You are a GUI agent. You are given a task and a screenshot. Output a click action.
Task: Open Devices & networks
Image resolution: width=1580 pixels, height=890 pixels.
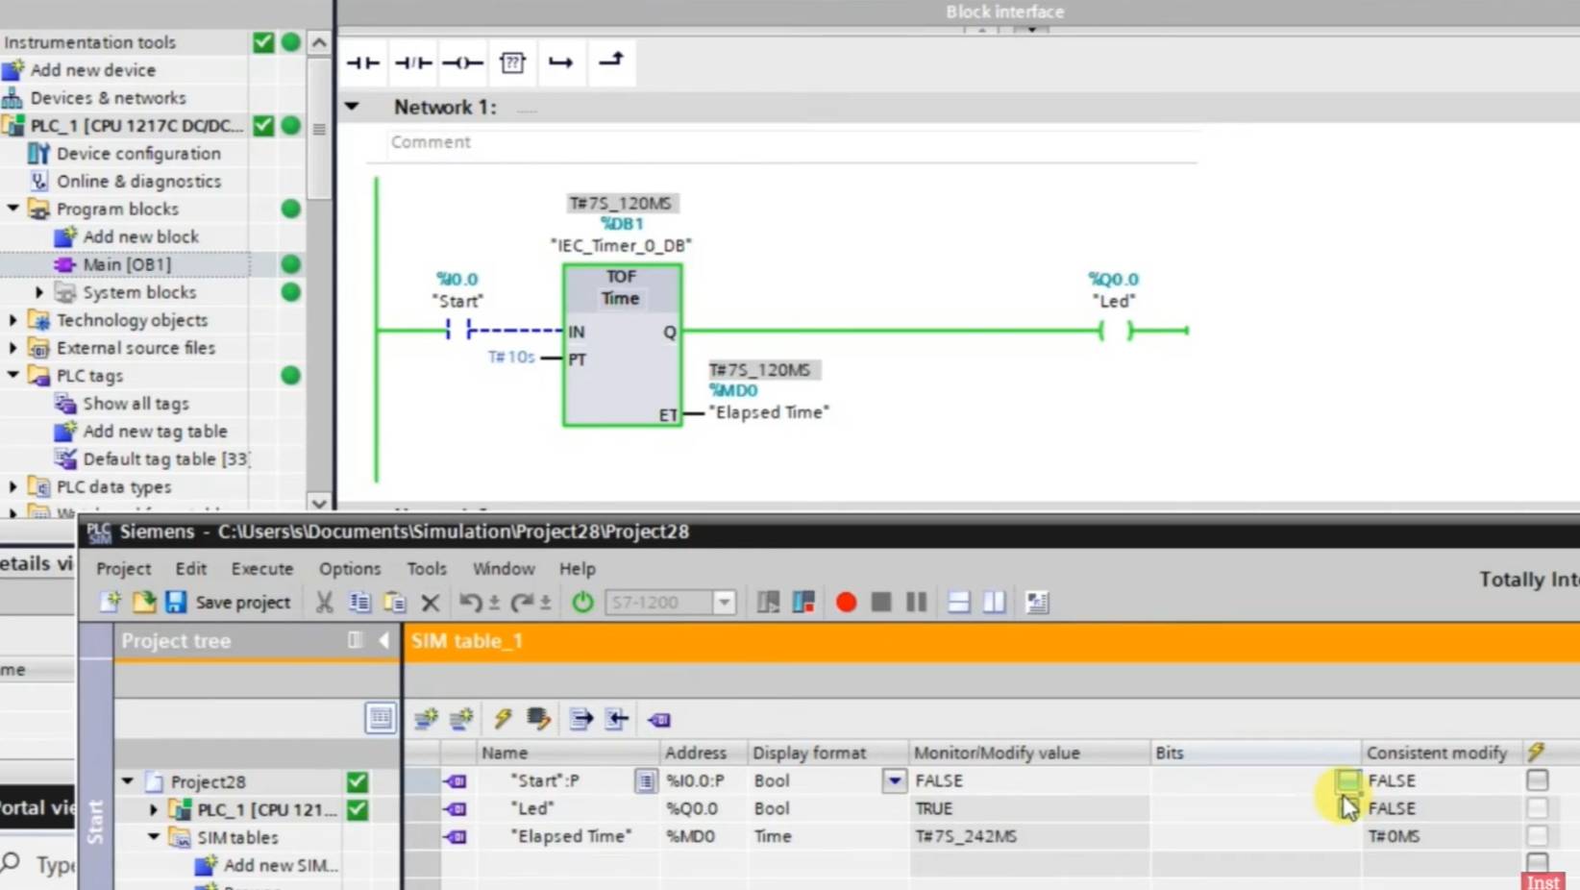[x=108, y=98]
